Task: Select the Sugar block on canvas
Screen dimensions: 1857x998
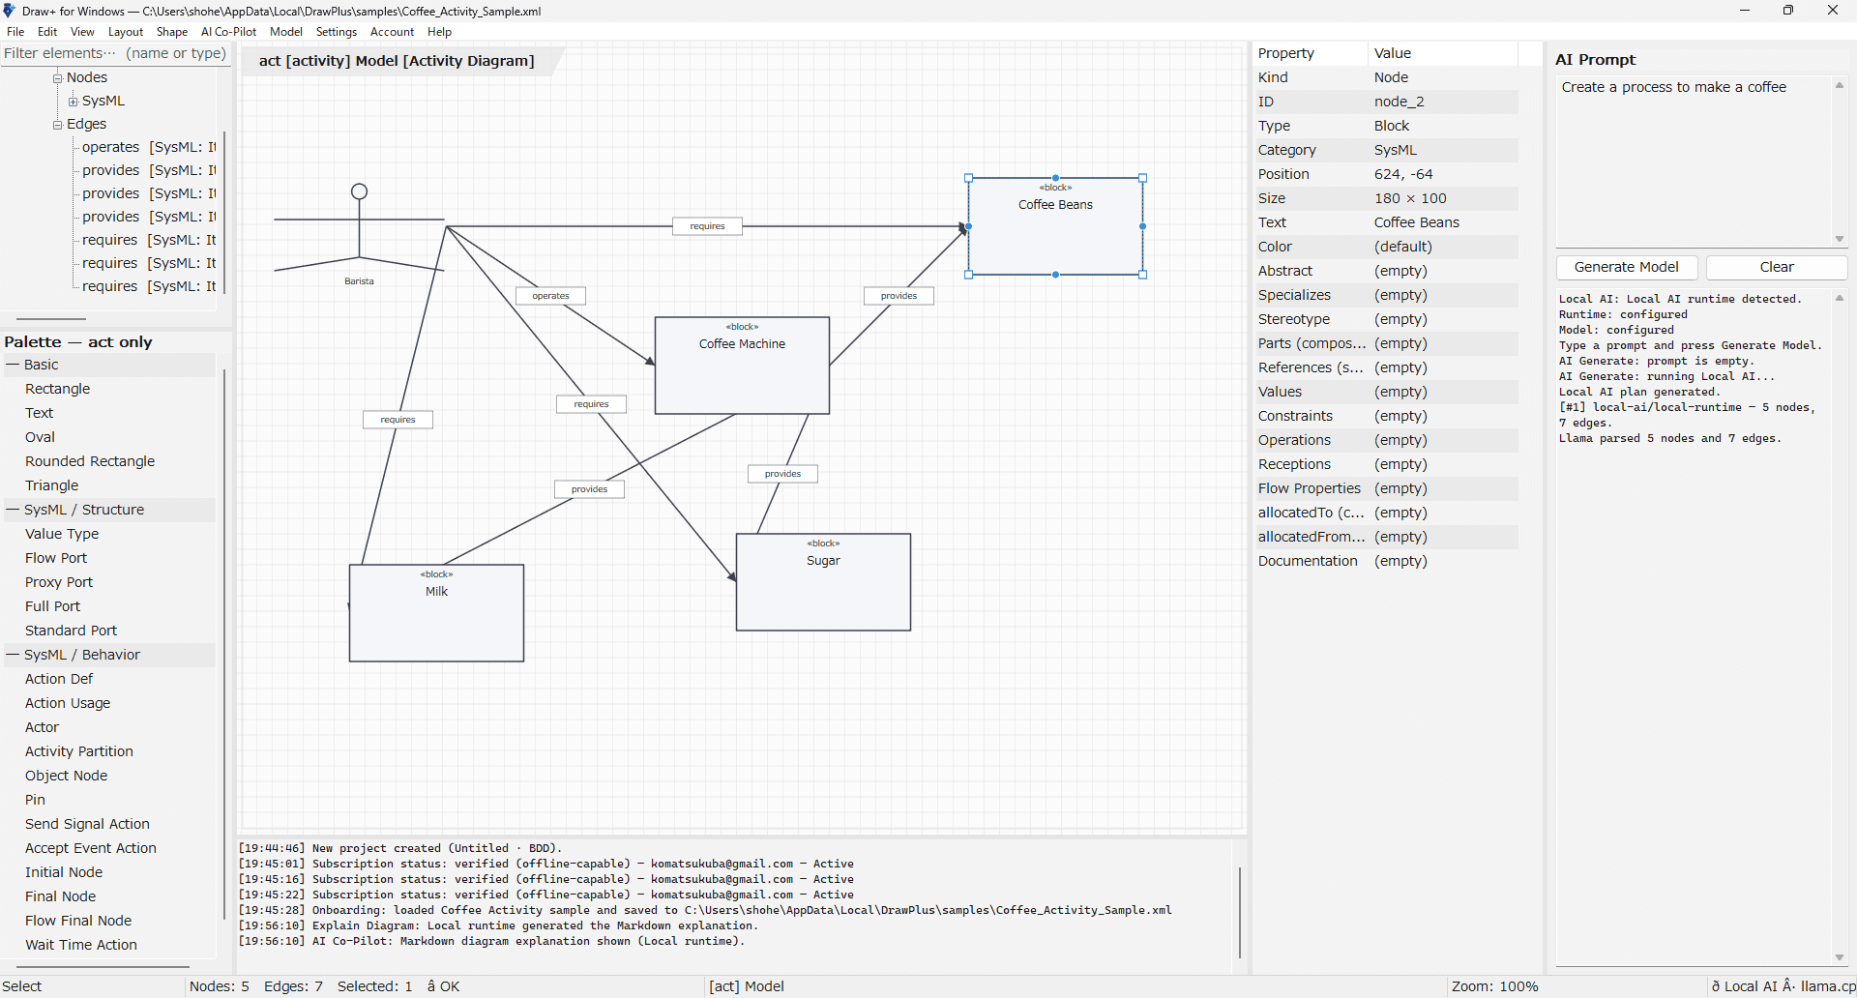Action: pyautogui.click(x=823, y=582)
